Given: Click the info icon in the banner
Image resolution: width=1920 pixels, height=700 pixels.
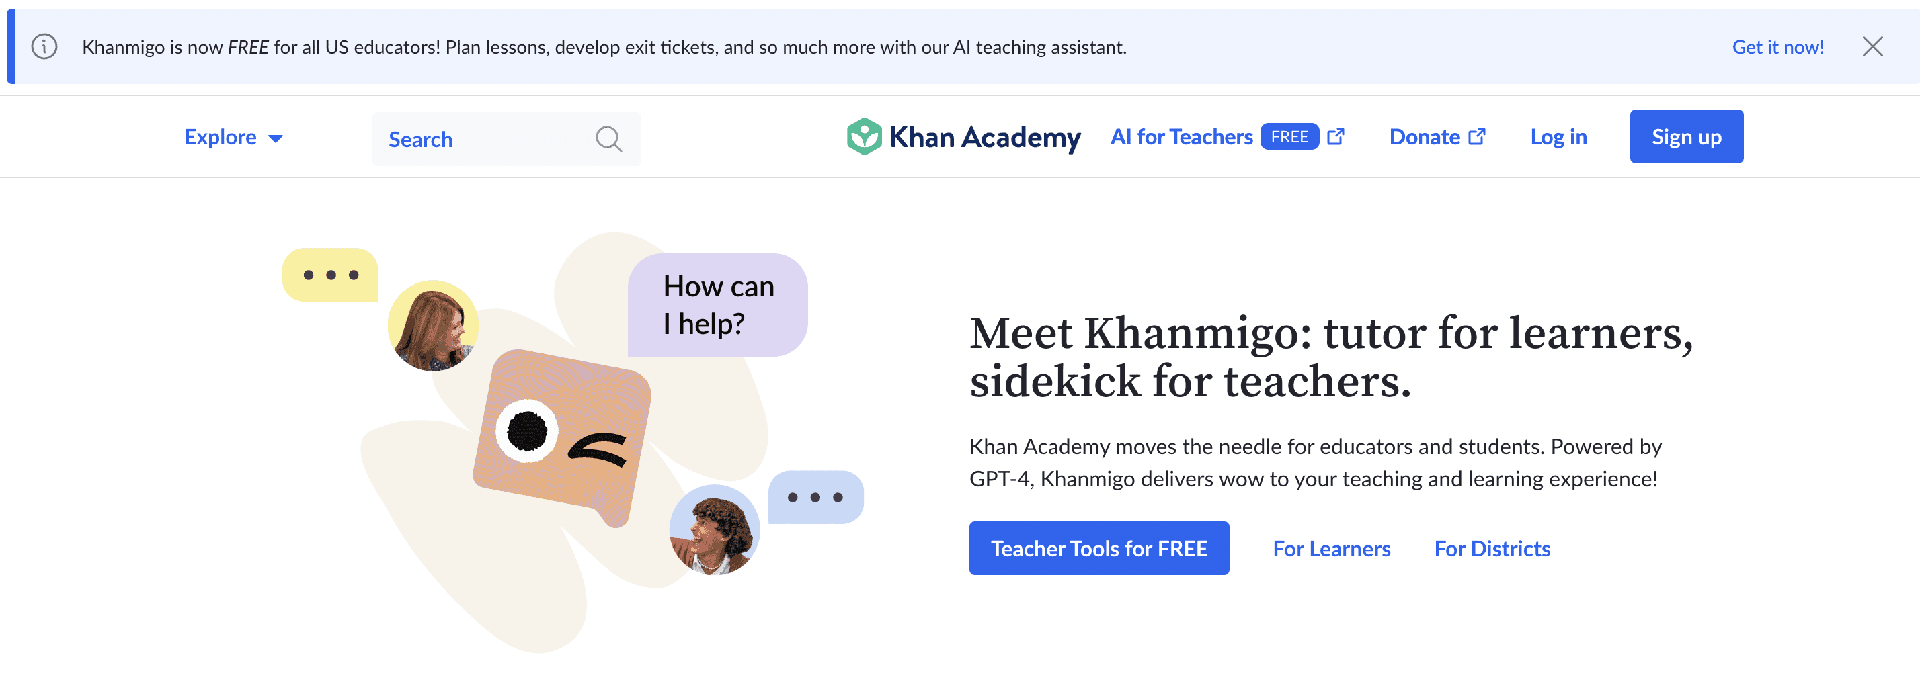Looking at the screenshot, I should coord(45,46).
